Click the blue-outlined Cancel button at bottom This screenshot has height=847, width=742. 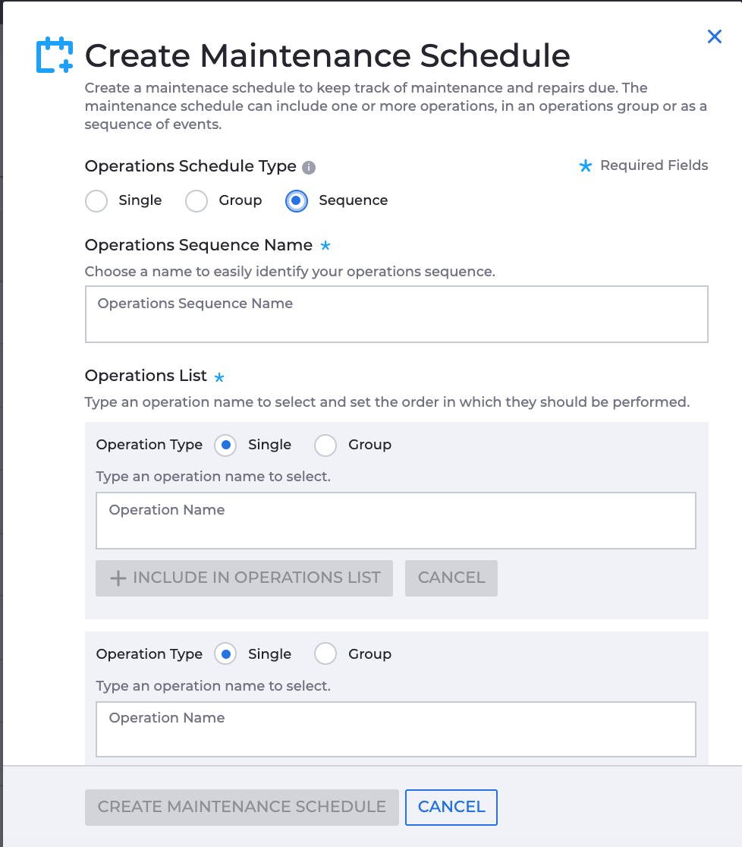(451, 808)
